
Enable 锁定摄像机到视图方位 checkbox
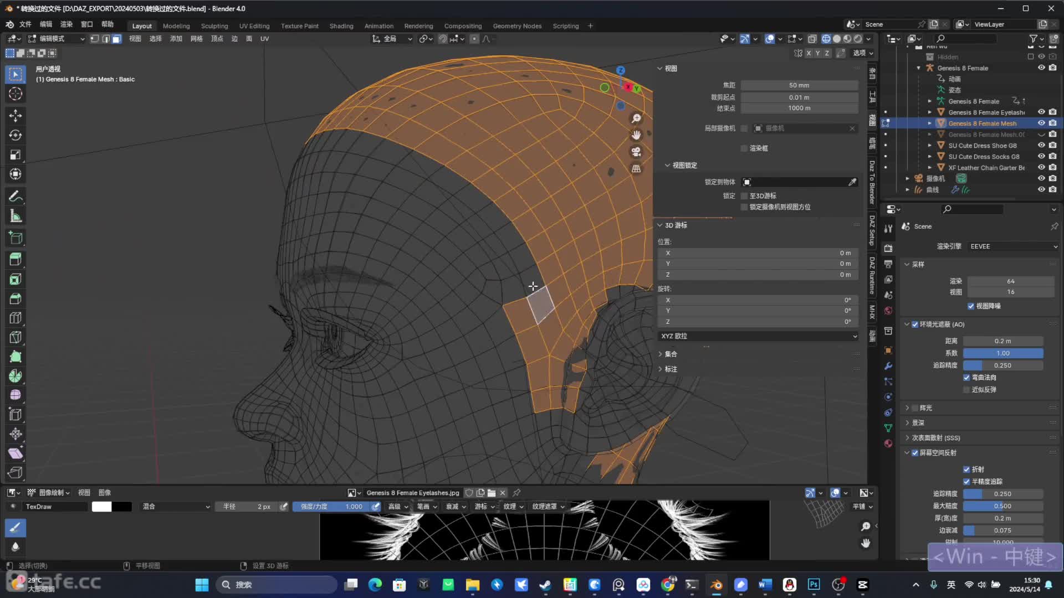point(744,207)
